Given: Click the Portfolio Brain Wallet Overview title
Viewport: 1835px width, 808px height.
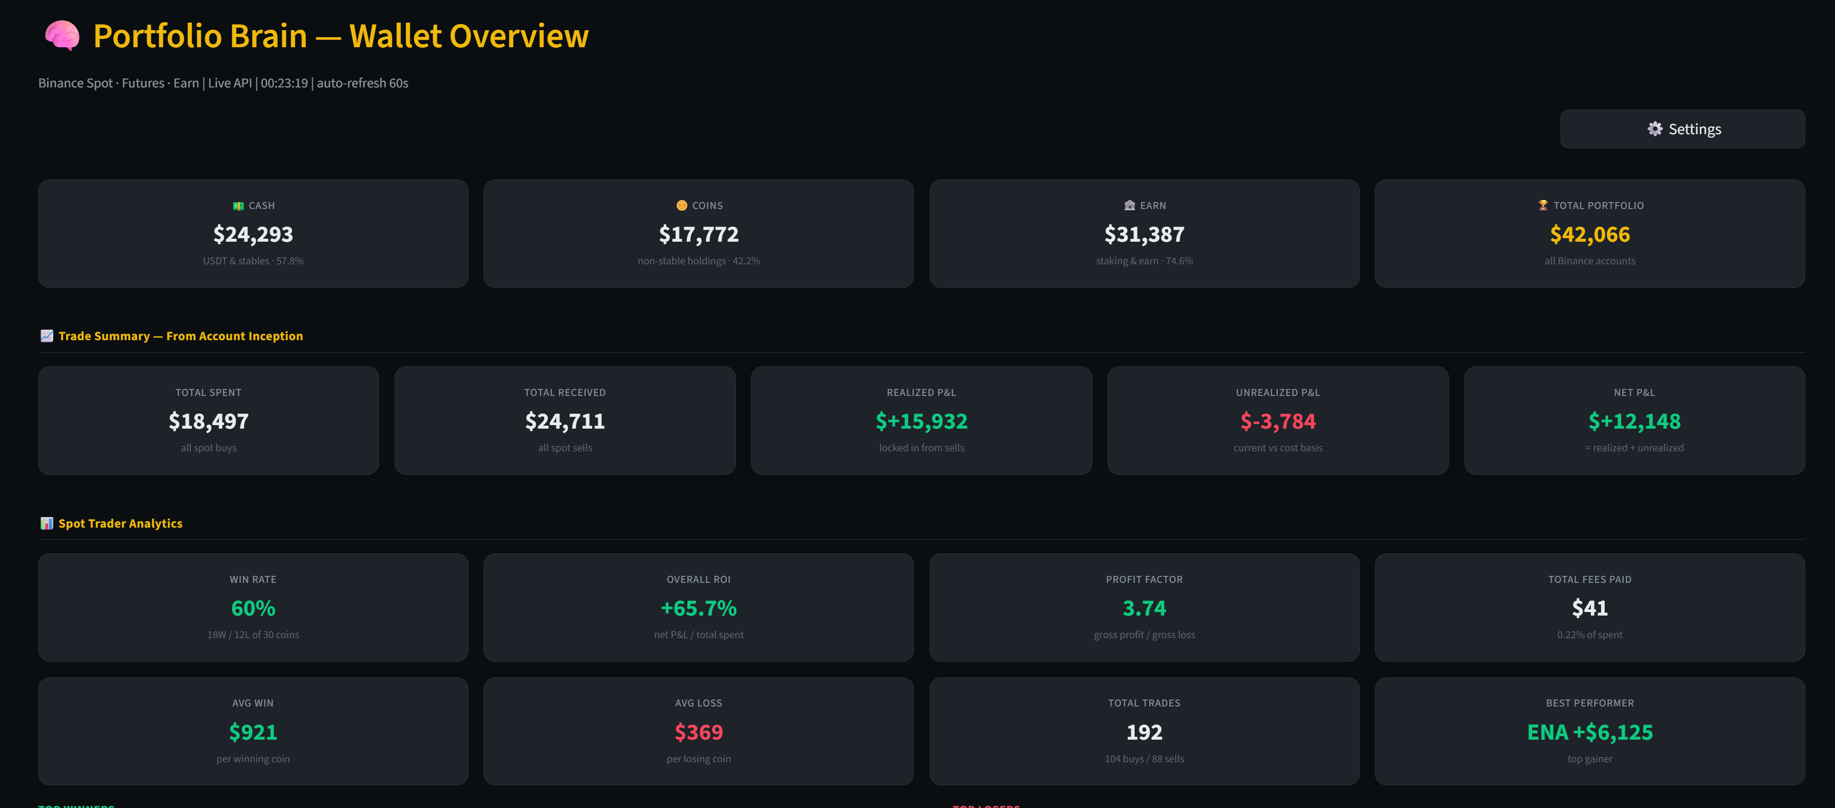Looking at the screenshot, I should pos(340,36).
